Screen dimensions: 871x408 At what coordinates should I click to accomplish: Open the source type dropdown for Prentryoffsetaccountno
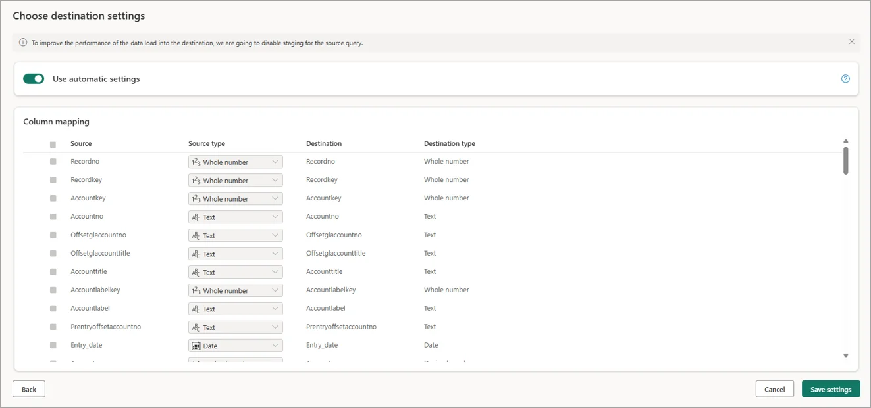pyautogui.click(x=236, y=327)
